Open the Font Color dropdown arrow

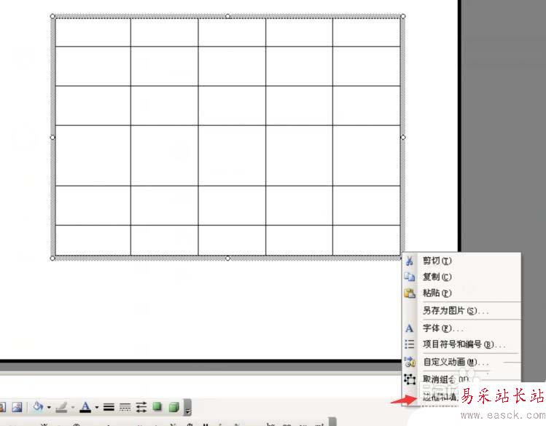96,407
